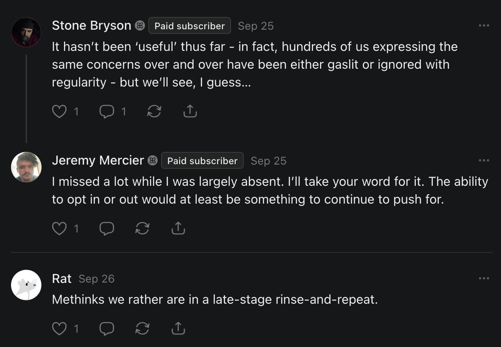Reply to Rat's comment
The height and width of the screenshot is (347, 501).
(x=107, y=328)
